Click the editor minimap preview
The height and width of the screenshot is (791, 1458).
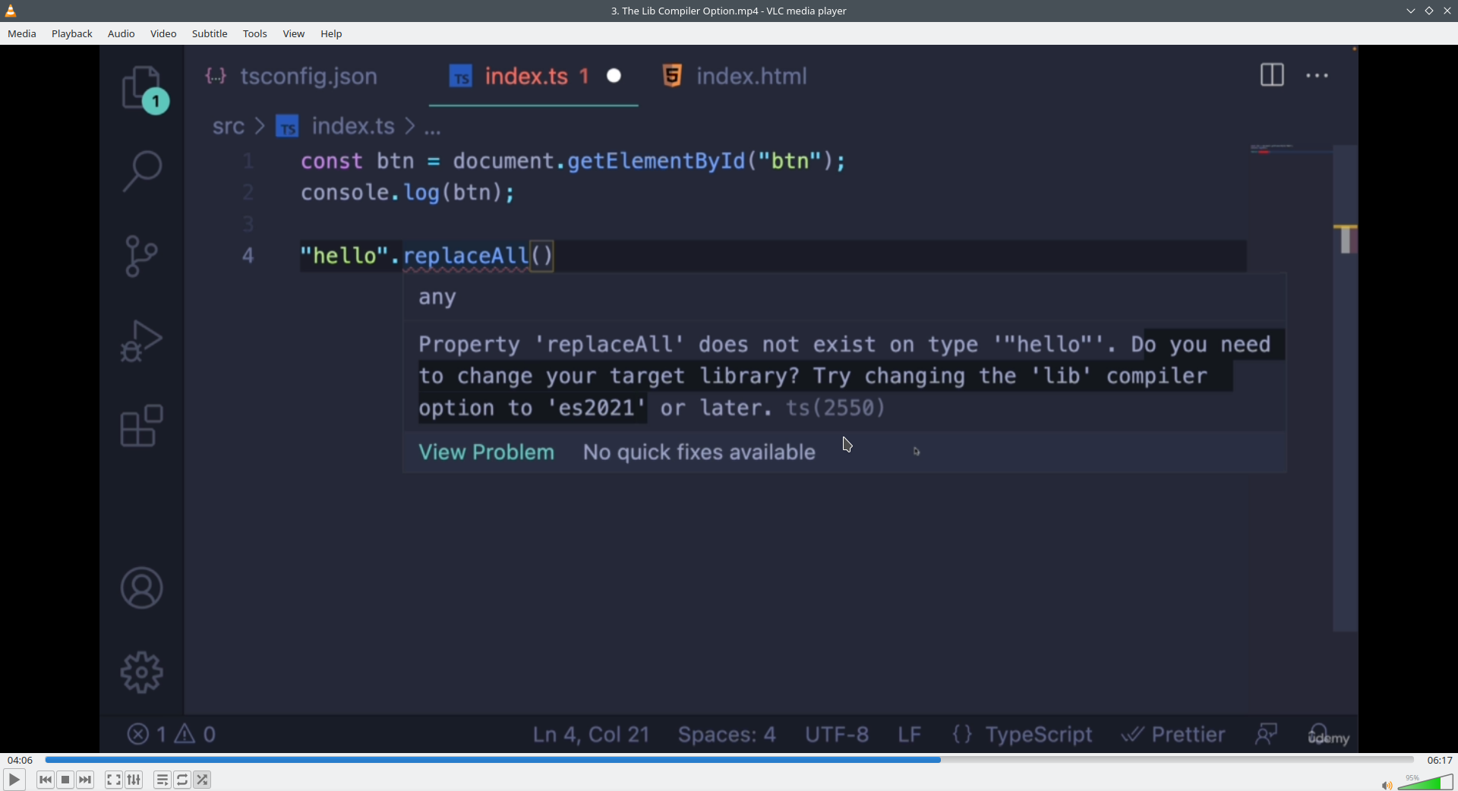[x=1290, y=150]
